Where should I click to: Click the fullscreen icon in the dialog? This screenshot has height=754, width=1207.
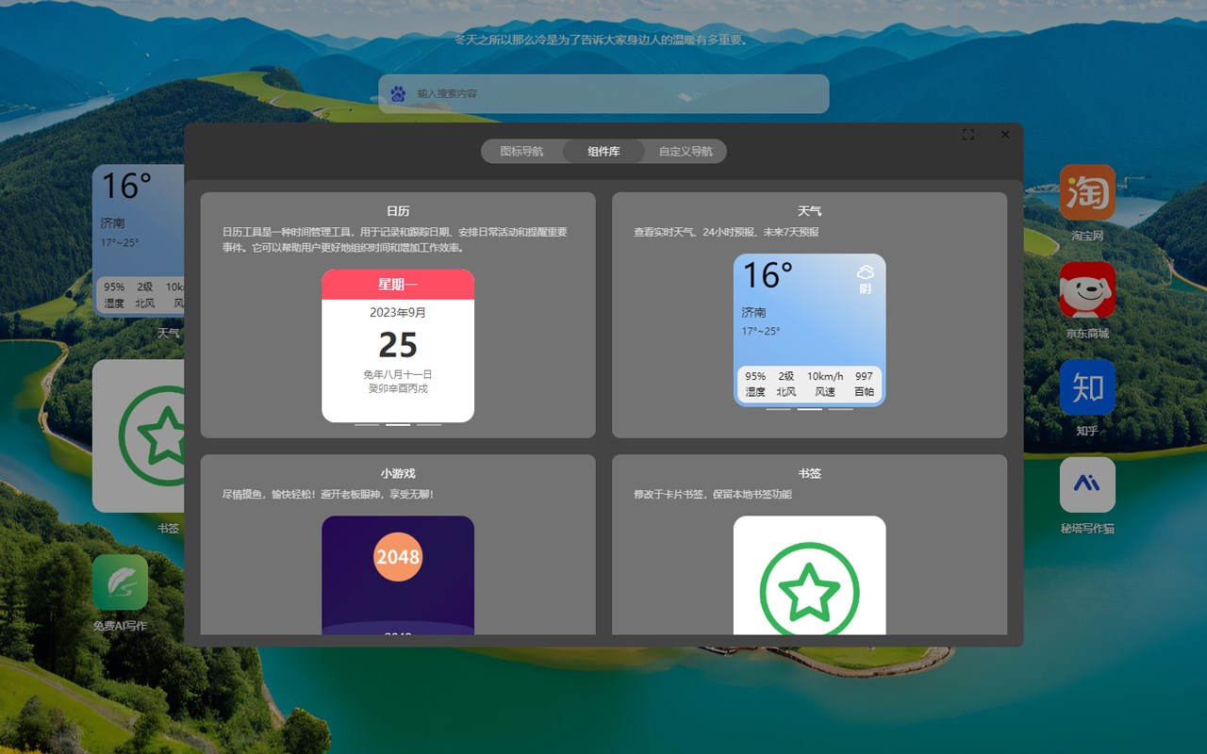pos(967,135)
